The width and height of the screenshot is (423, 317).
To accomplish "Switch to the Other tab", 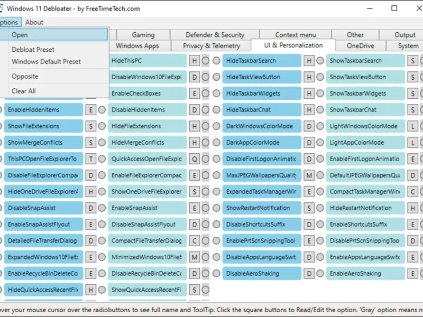I will pyautogui.click(x=355, y=35).
